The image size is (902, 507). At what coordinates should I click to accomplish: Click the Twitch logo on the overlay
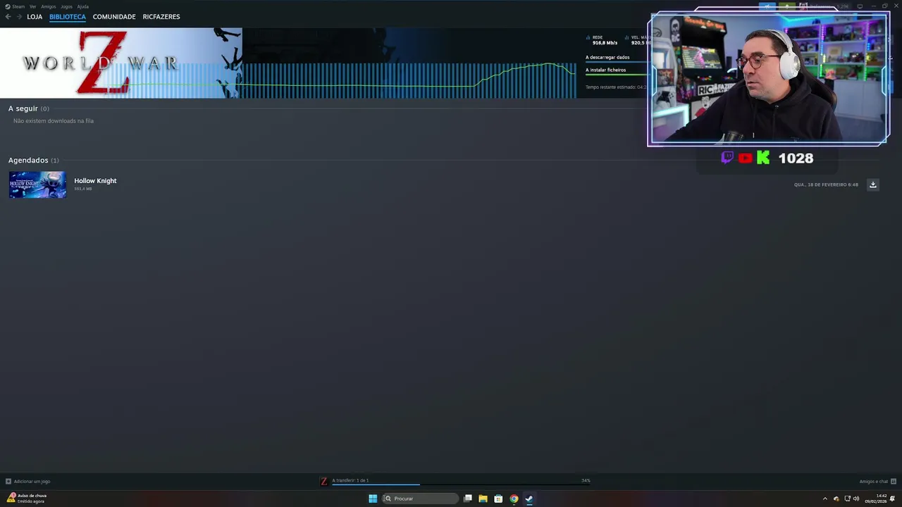[x=727, y=158]
